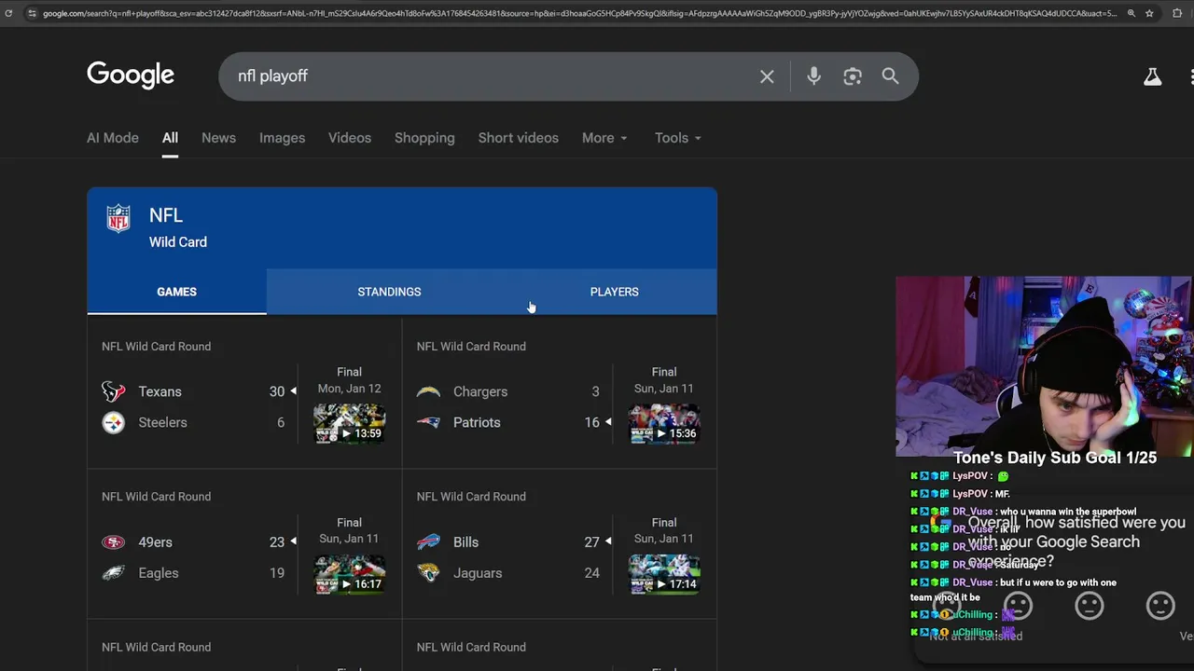
Task: Open the News results tab
Action: tap(218, 138)
